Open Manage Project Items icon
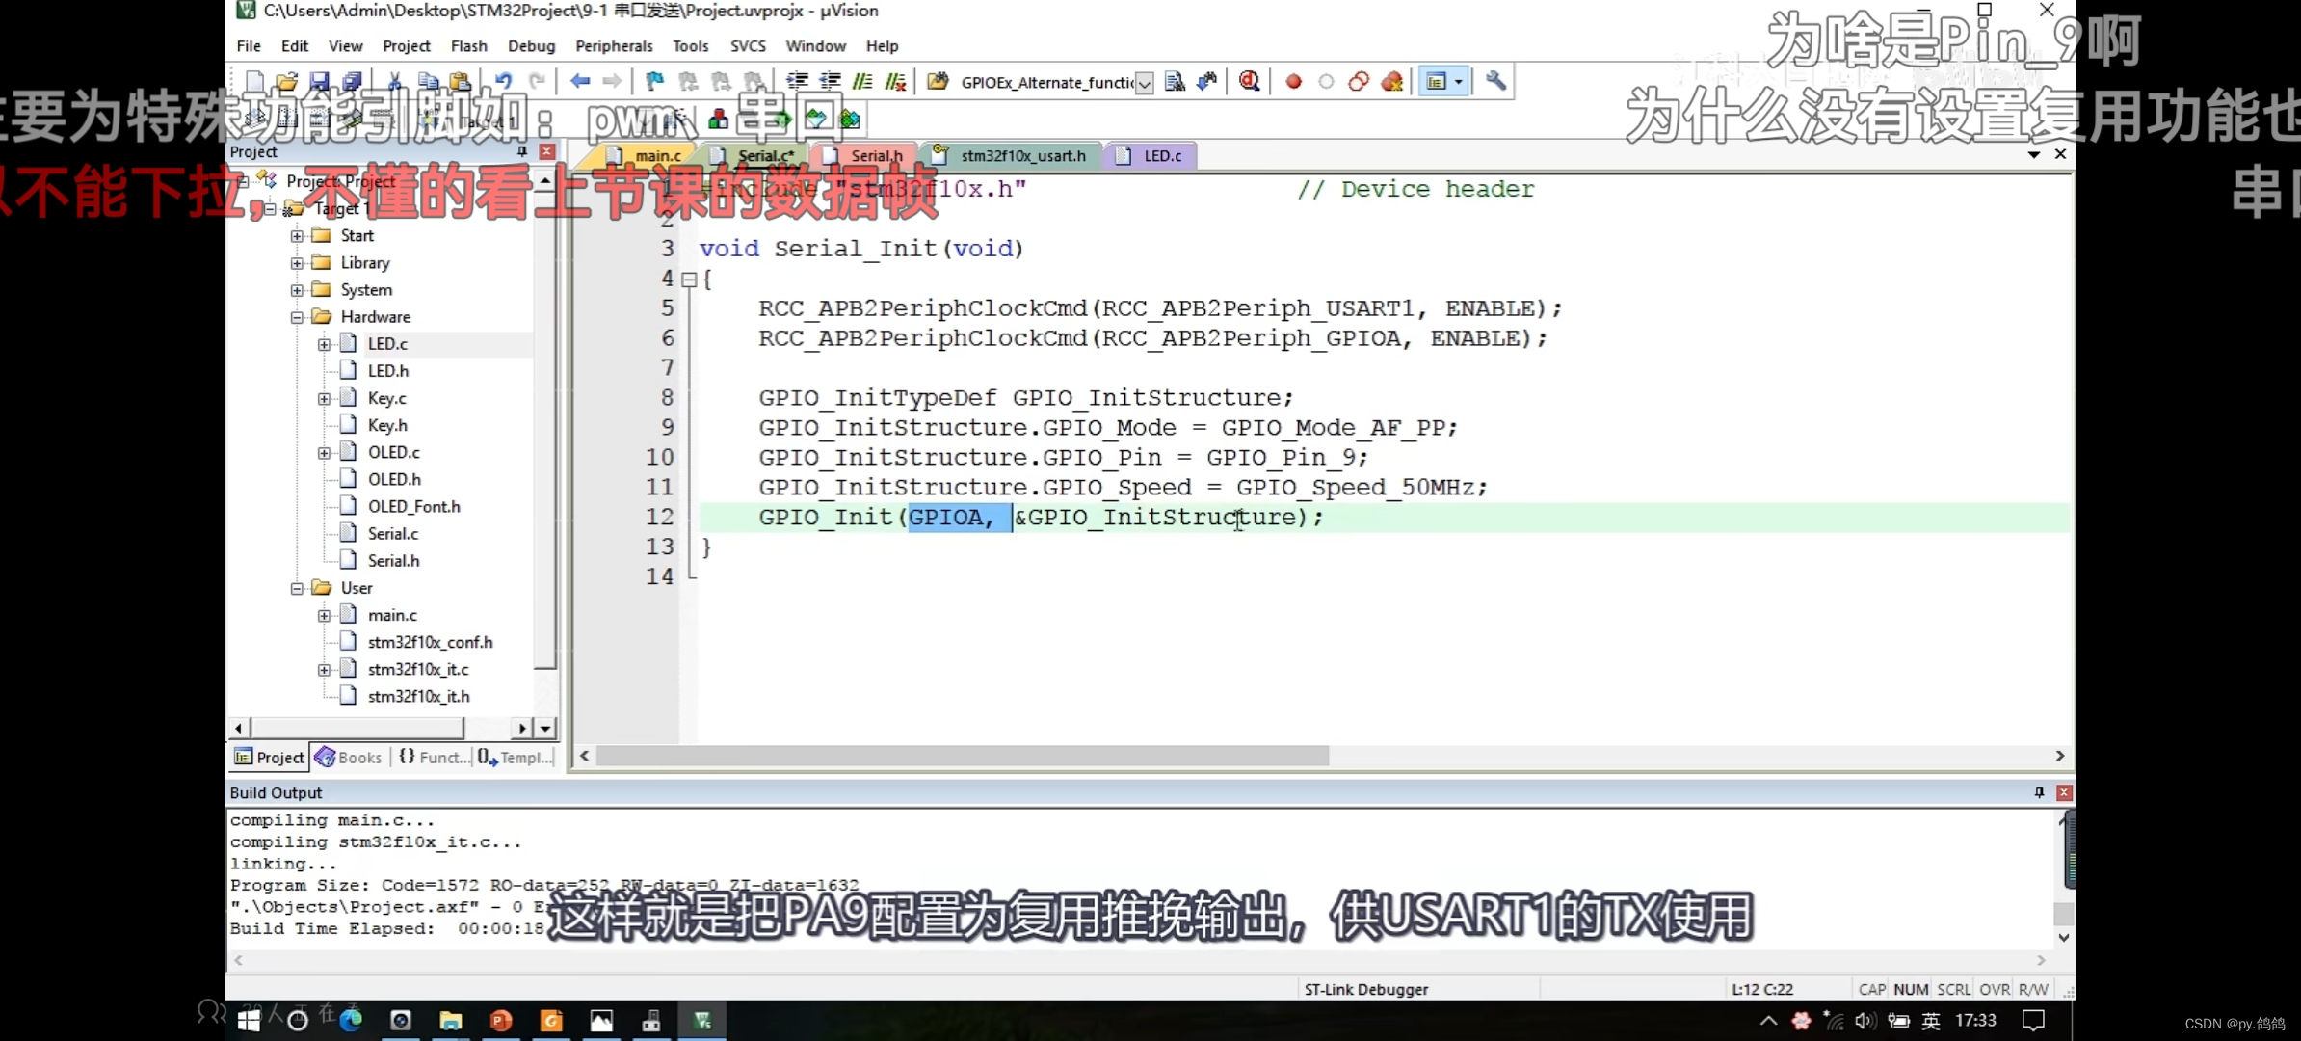This screenshot has height=1041, width=2301. (718, 119)
